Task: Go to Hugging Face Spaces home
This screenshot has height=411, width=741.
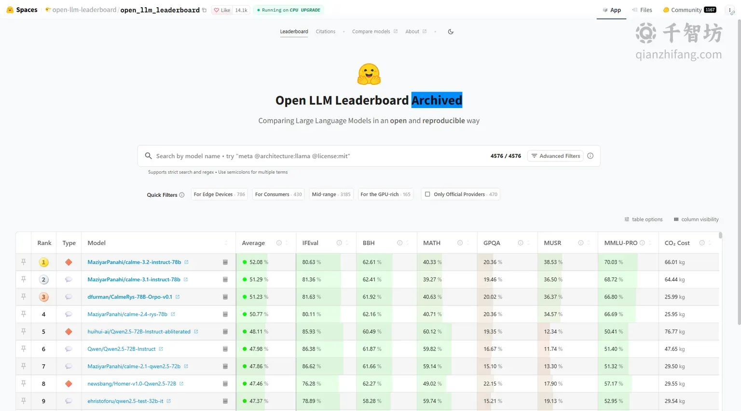Action: pos(22,10)
